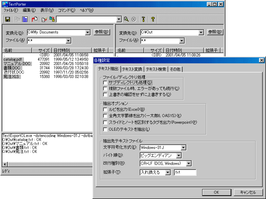Check full-width ruled lines output option
Viewport: 266px width, 199px height.
coord(105,116)
